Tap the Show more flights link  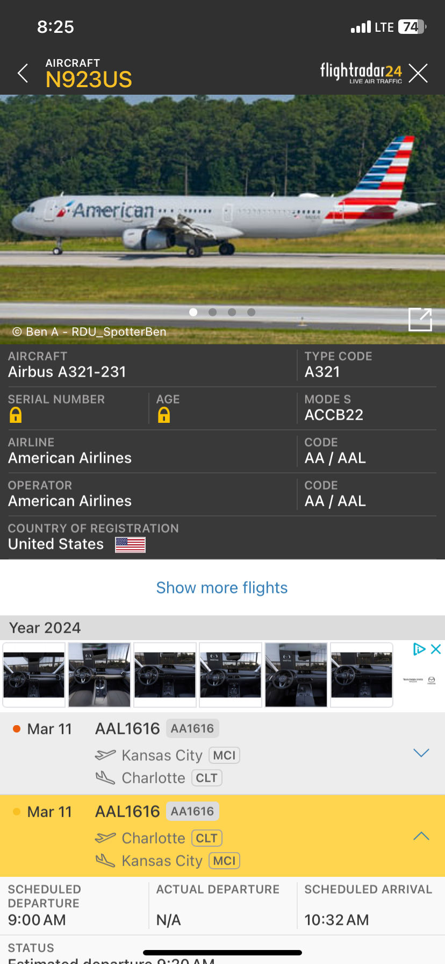[222, 587]
